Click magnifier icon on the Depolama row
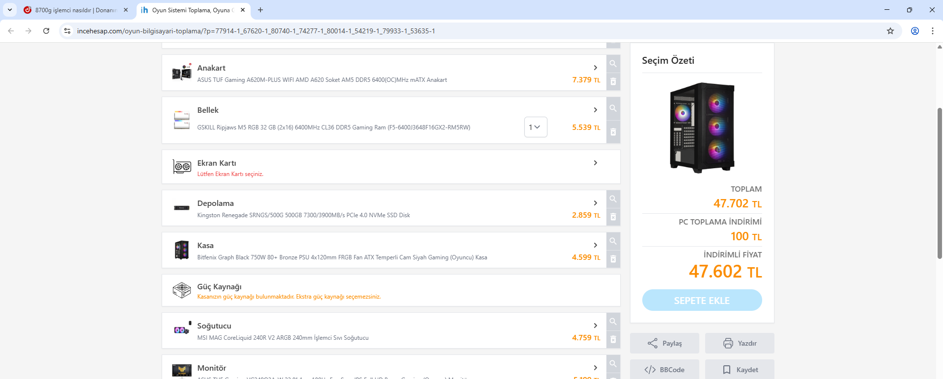The height and width of the screenshot is (379, 943). point(613,199)
